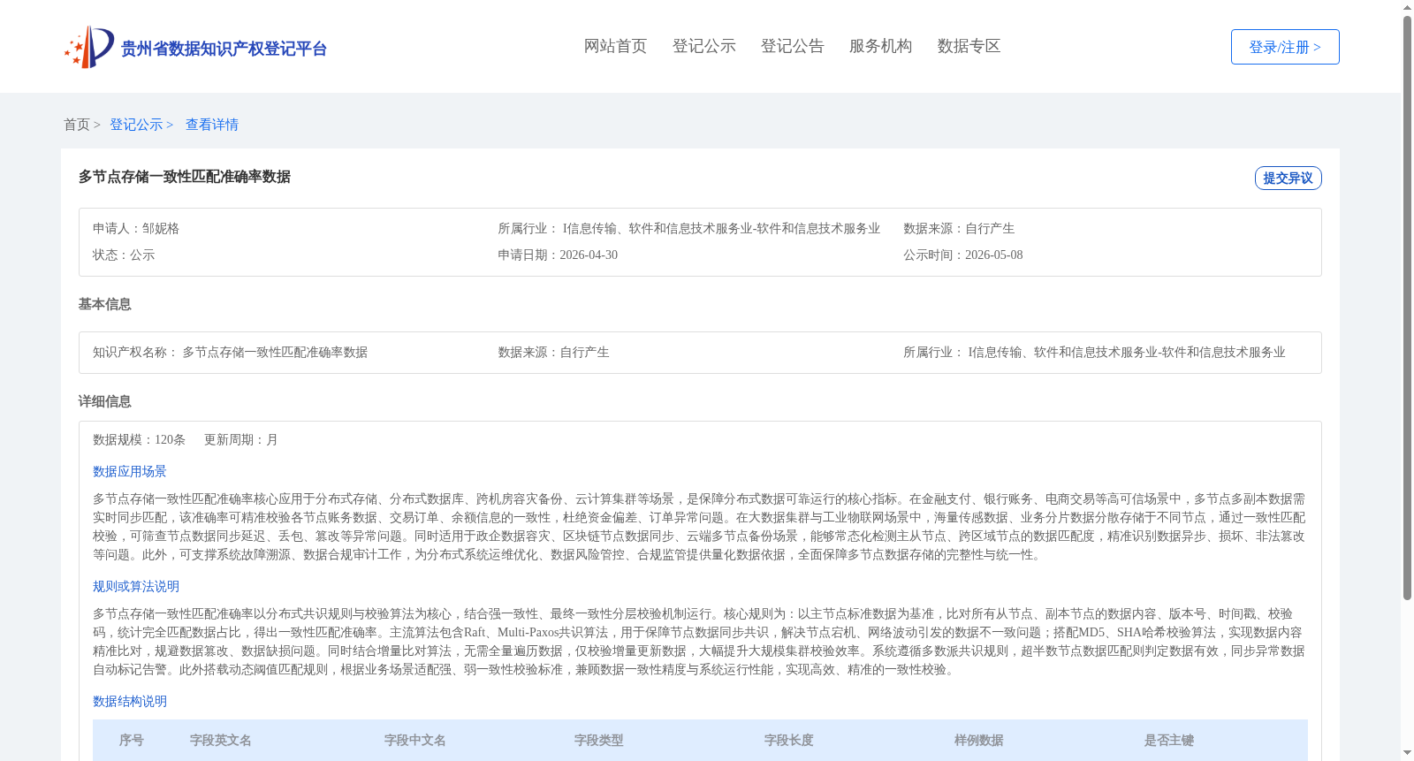The image size is (1414, 761).
Task: Click the 提交异议 button
Action: click(x=1288, y=178)
